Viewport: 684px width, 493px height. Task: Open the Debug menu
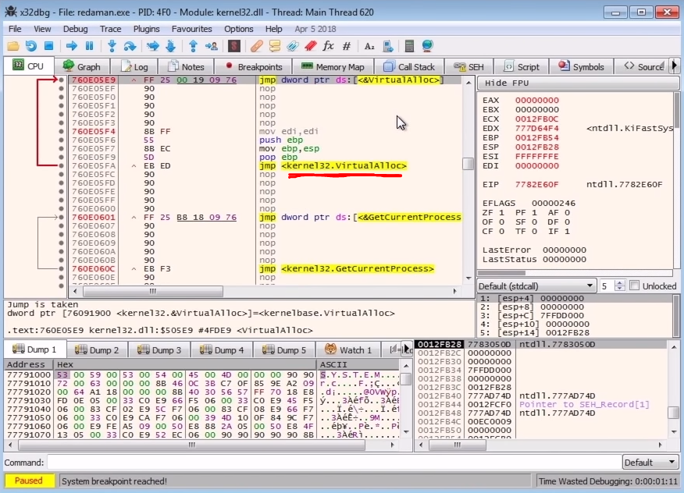coord(76,29)
